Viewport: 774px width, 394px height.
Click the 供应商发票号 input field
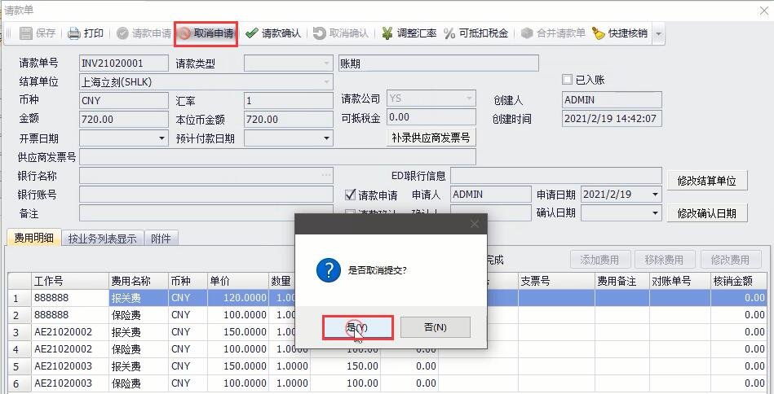(277, 157)
